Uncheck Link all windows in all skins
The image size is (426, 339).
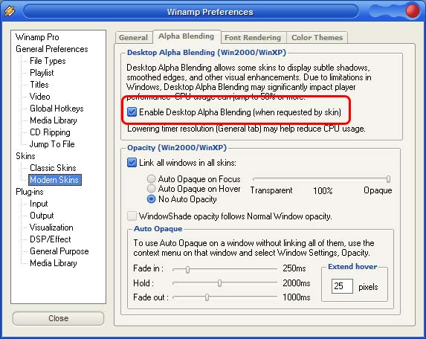tap(132, 162)
